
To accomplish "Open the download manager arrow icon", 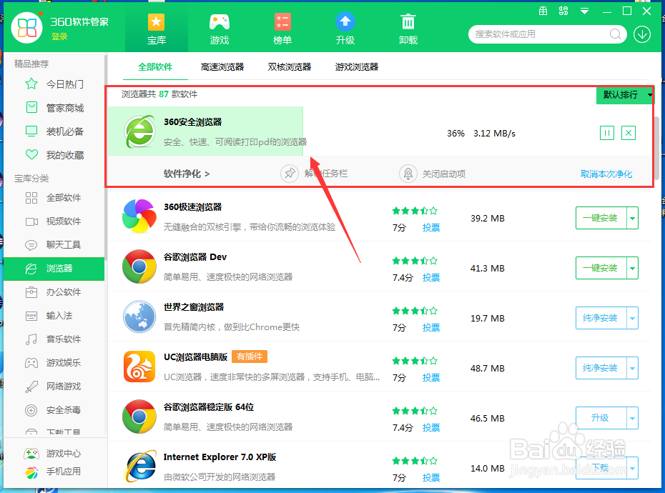I will pos(642,34).
